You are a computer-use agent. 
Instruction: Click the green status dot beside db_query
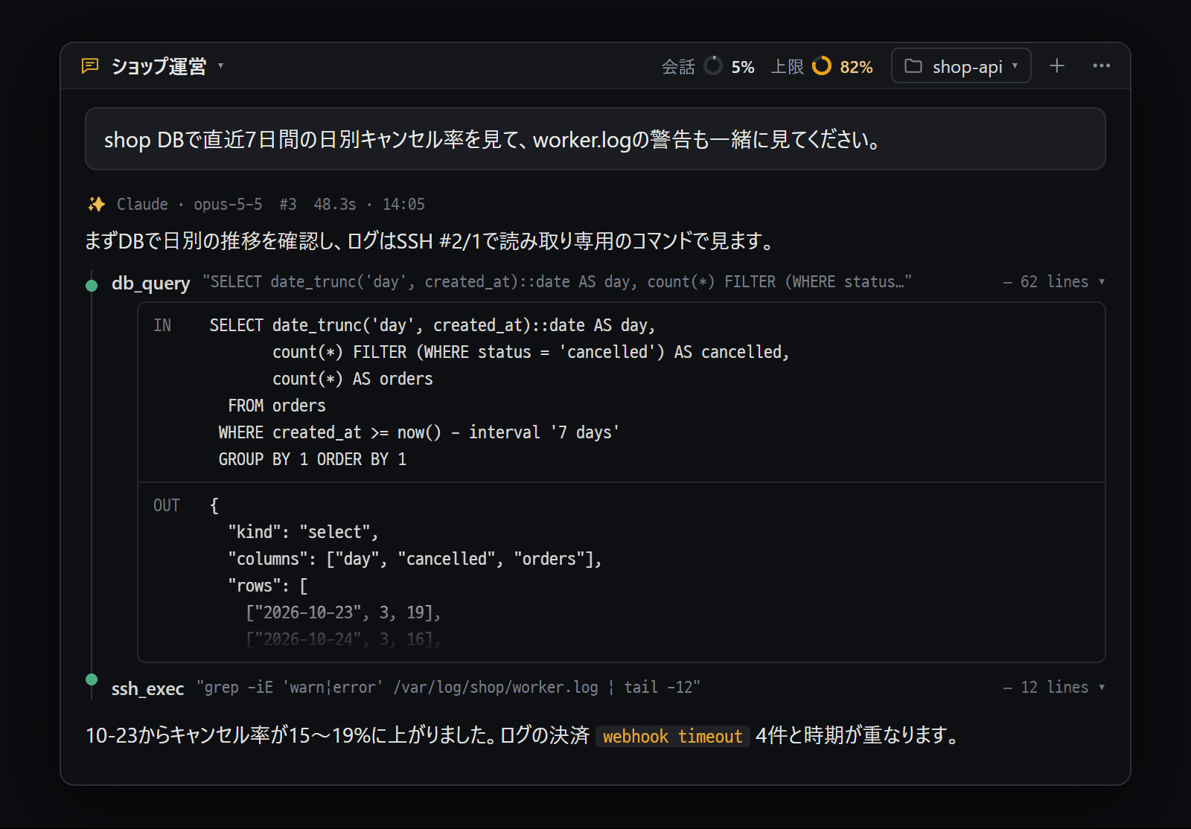pyautogui.click(x=92, y=285)
